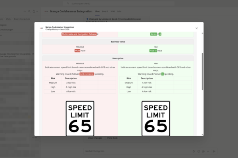Click the red 'isn't excessive' highlight
238x158 pixels.
pos(86,74)
